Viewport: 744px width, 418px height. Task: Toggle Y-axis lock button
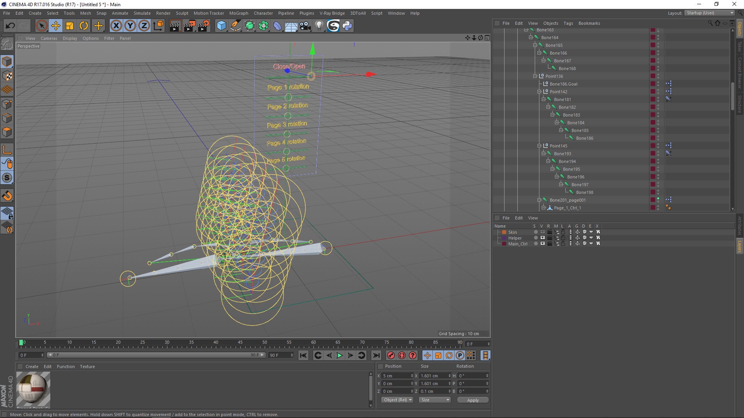coord(130,26)
